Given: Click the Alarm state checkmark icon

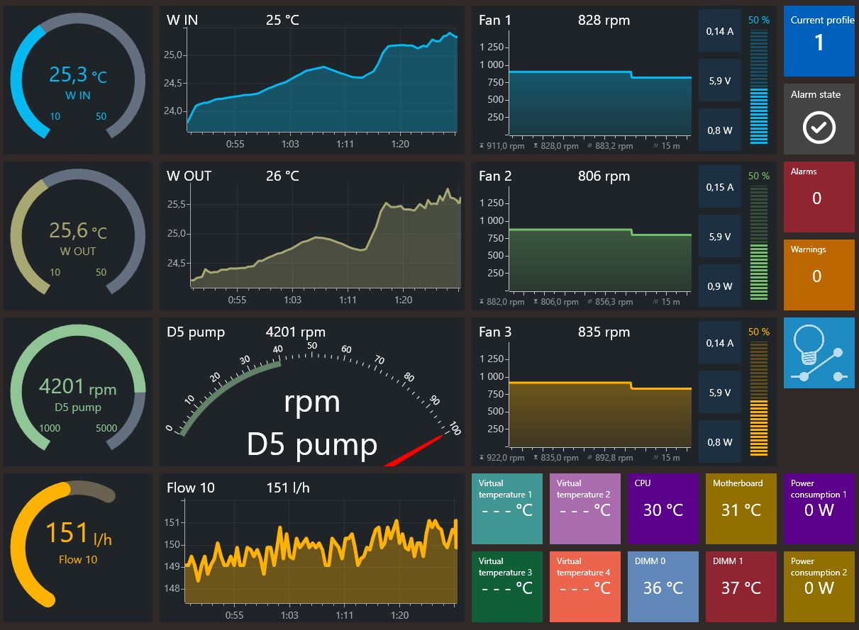Looking at the screenshot, I should (x=819, y=128).
